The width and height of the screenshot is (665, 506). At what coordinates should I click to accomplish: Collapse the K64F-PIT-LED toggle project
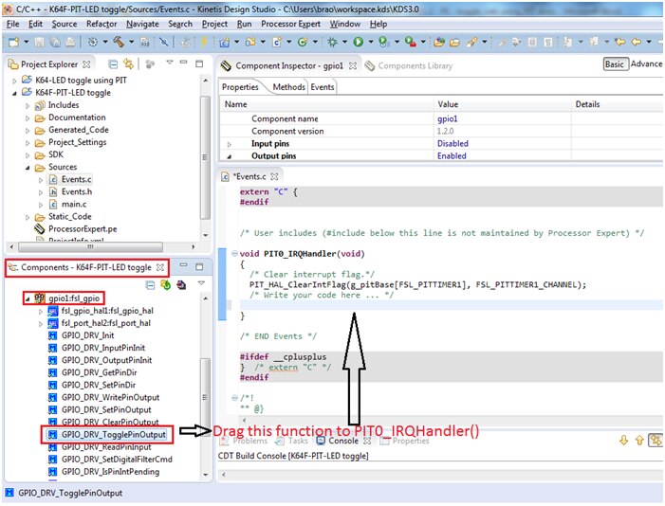point(14,93)
